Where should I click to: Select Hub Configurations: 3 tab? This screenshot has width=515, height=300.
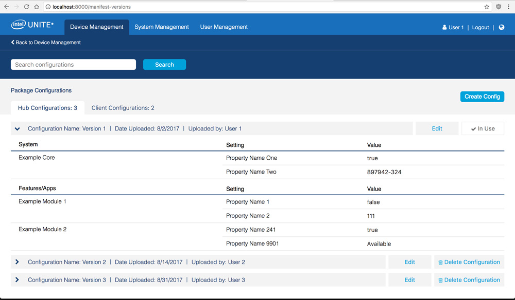pyautogui.click(x=47, y=108)
